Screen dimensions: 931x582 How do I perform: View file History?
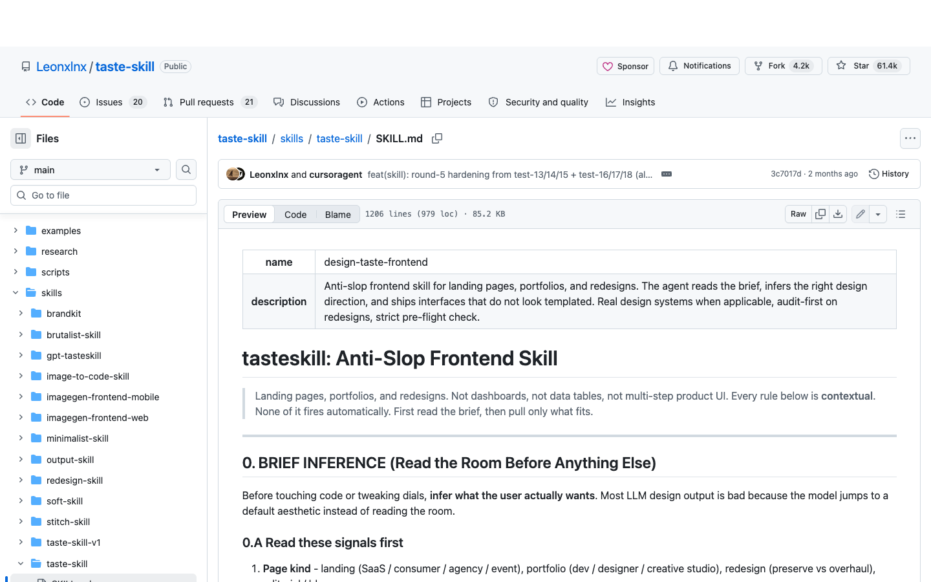889,174
